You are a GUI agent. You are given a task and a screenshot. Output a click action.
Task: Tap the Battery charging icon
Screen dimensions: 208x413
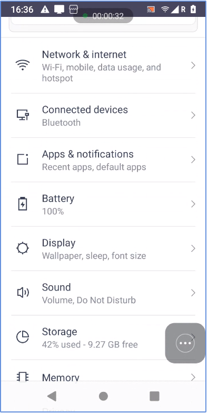pos(23,204)
